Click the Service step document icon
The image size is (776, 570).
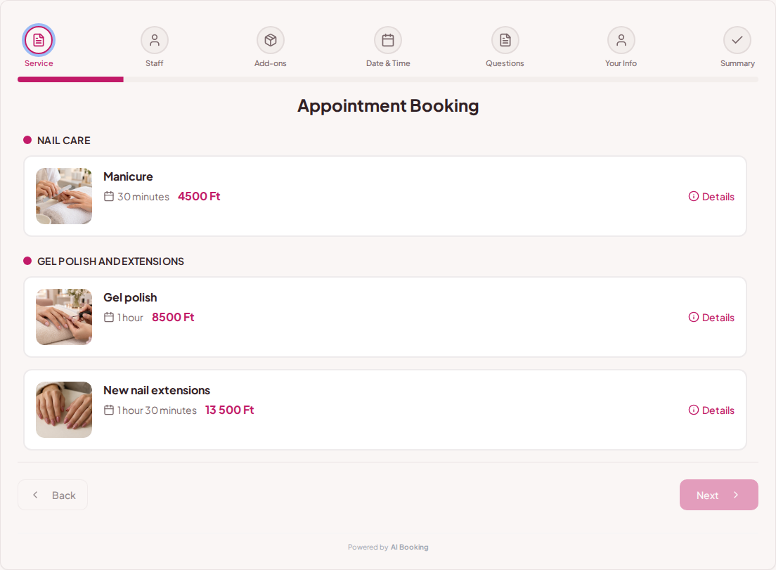tap(39, 40)
